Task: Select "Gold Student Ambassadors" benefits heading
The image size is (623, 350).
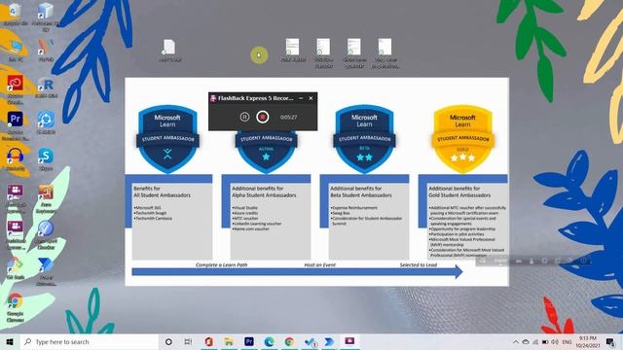Action: (x=459, y=192)
